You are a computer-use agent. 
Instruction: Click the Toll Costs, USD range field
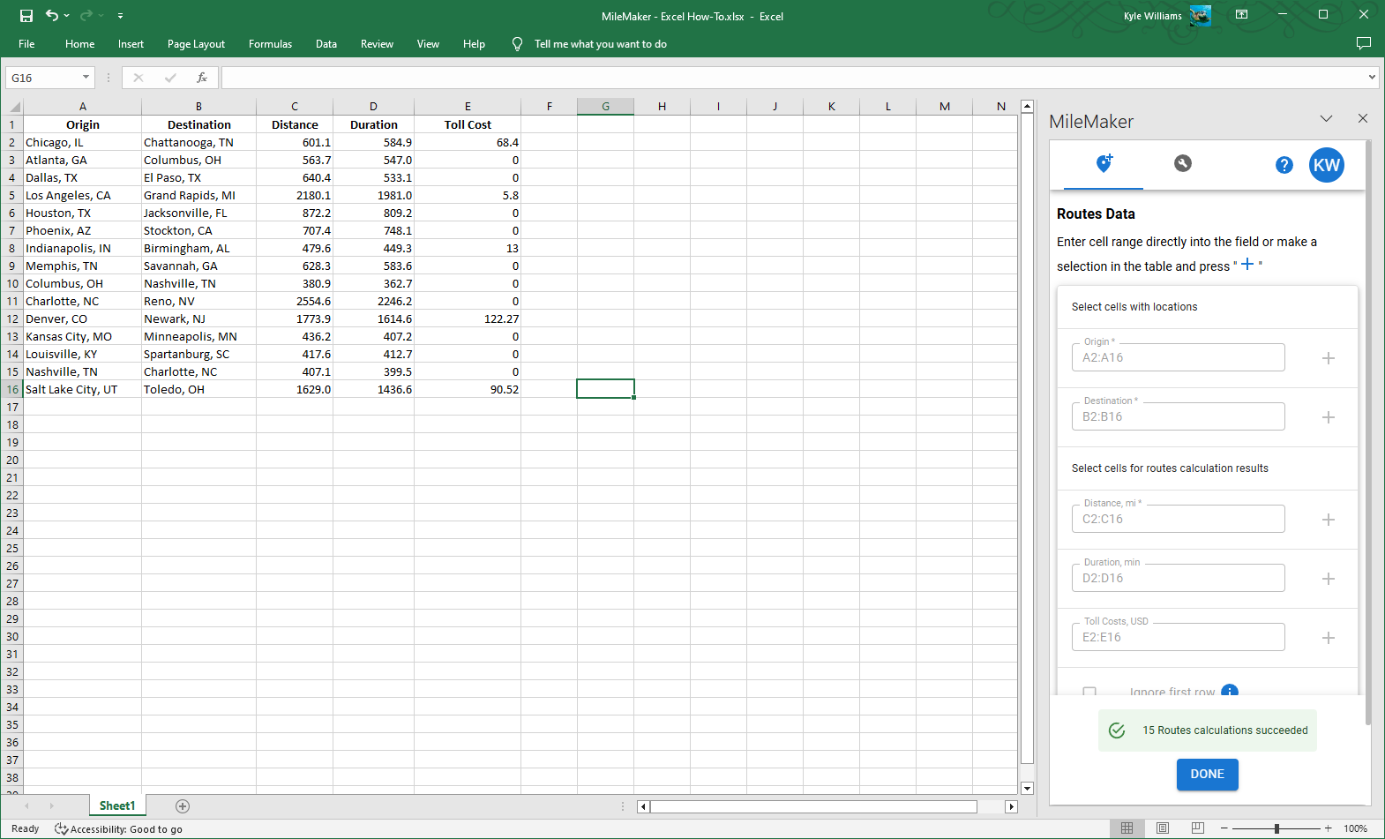coord(1179,637)
